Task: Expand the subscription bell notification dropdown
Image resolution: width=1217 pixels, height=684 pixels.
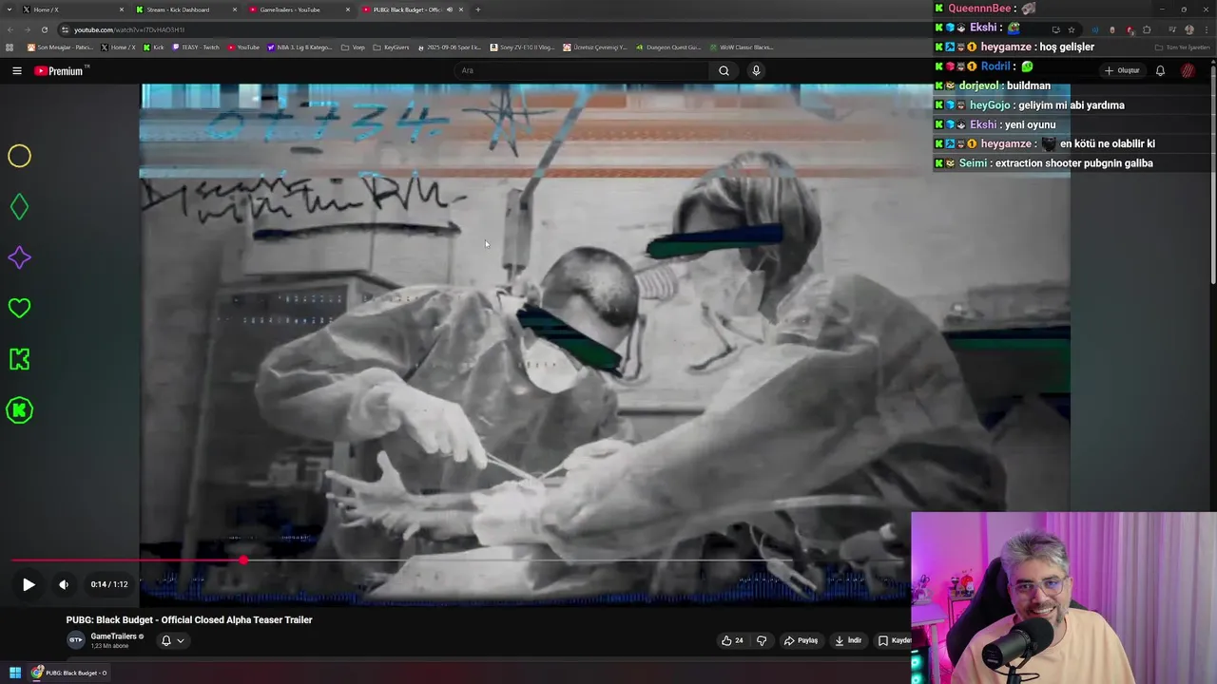Action: (x=172, y=640)
